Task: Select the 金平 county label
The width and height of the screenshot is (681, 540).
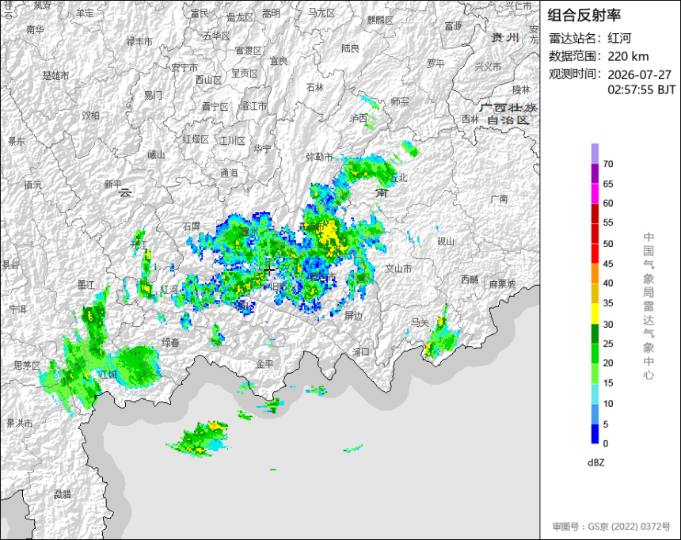Action: 264,364
